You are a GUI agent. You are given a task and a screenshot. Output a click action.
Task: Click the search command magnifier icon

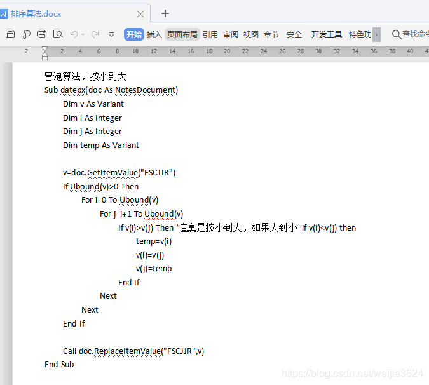pos(397,35)
